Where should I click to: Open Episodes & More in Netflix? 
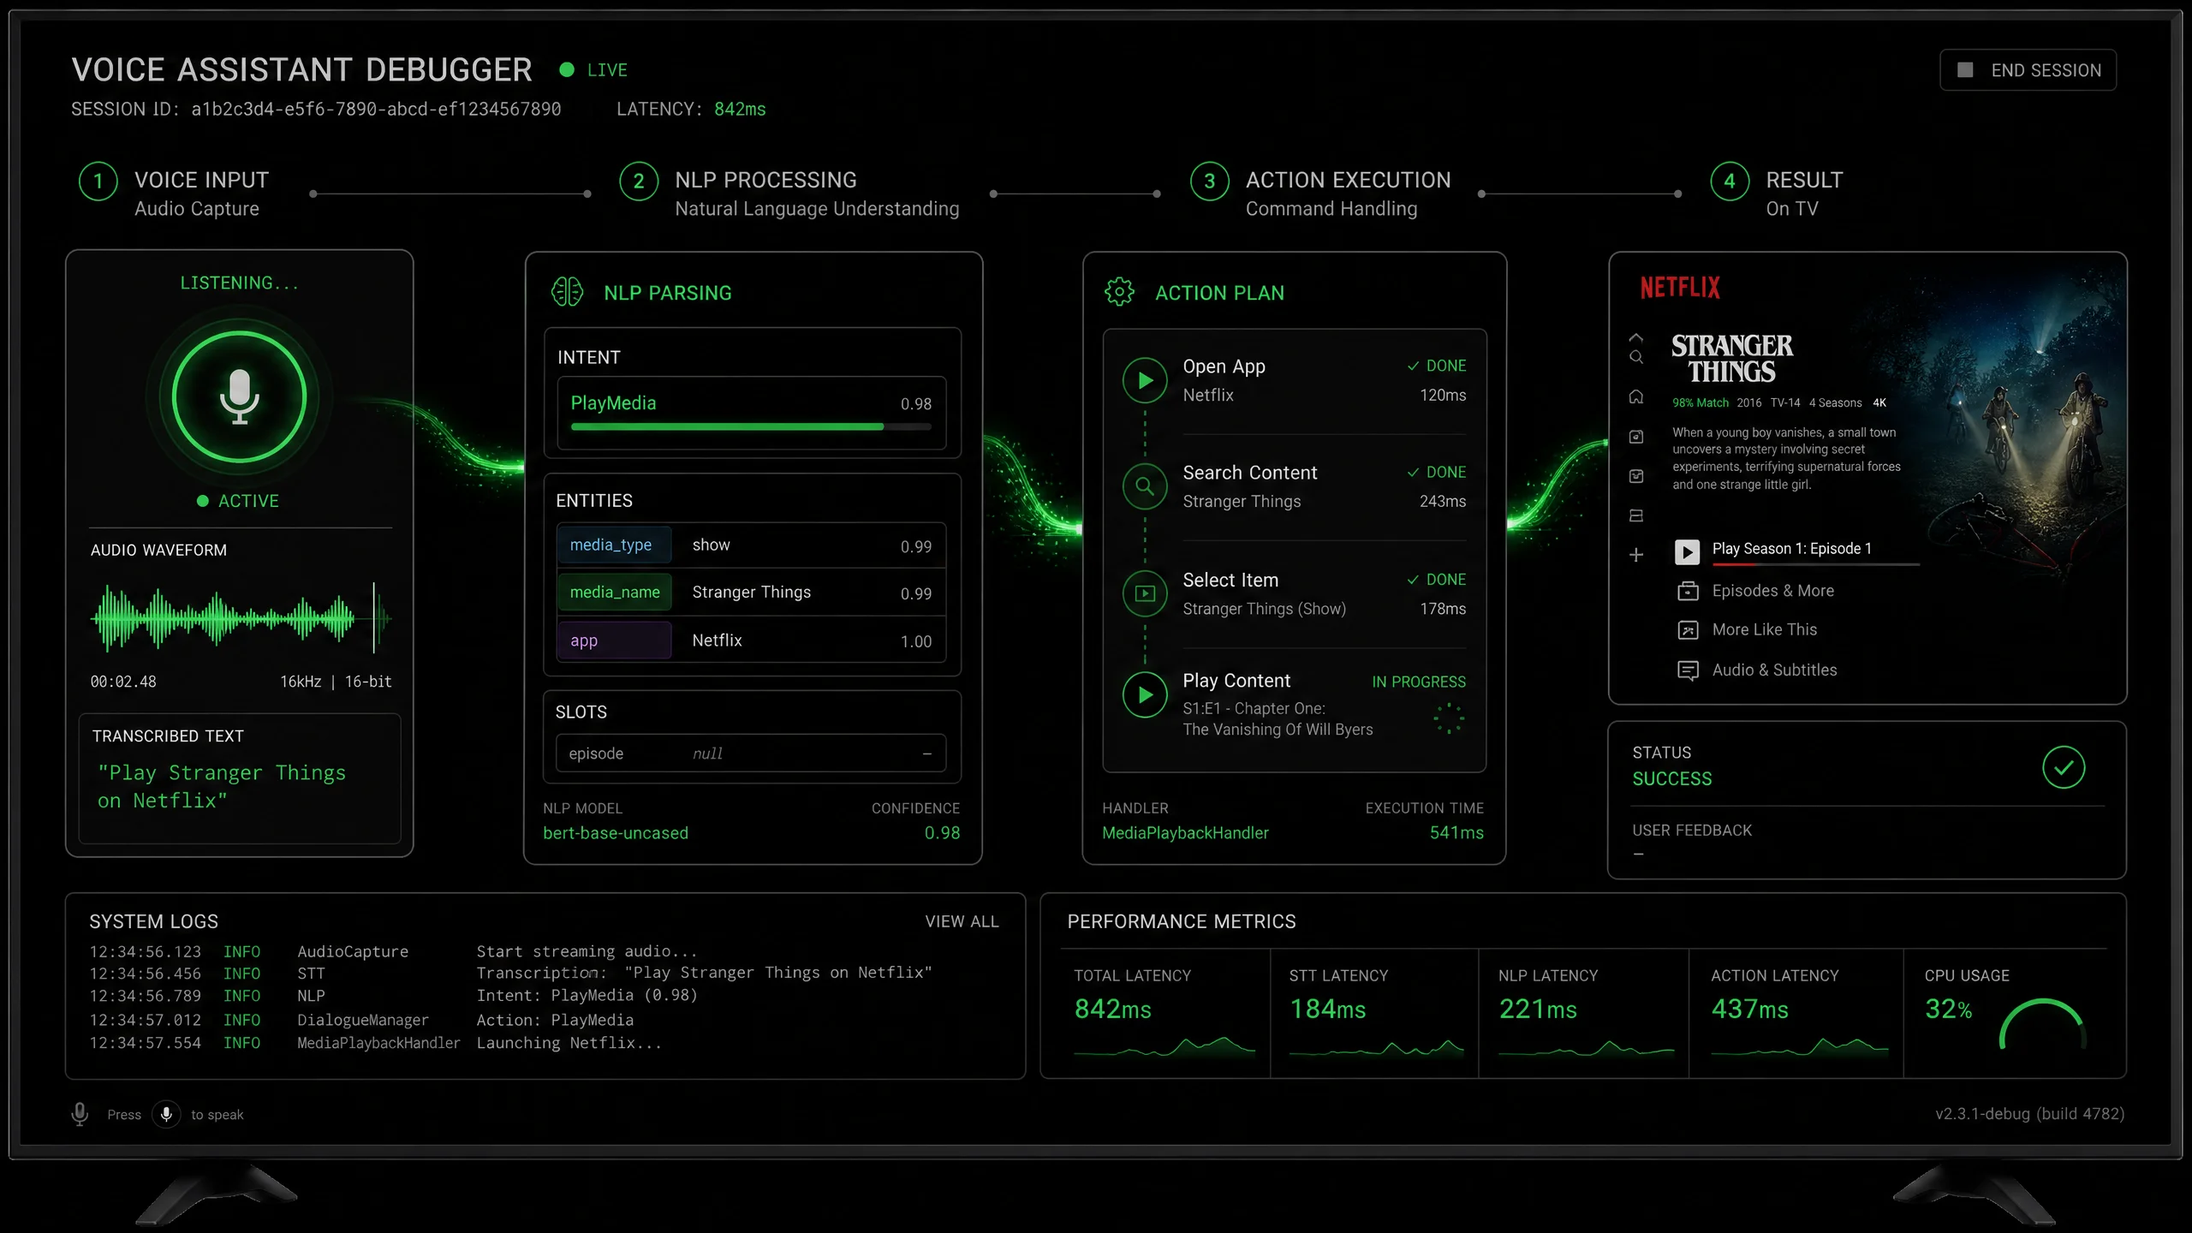coord(1755,591)
